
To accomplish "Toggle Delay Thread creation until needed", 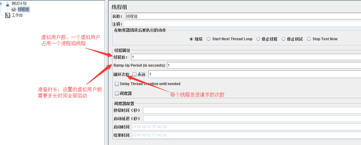I will pos(117,84).
